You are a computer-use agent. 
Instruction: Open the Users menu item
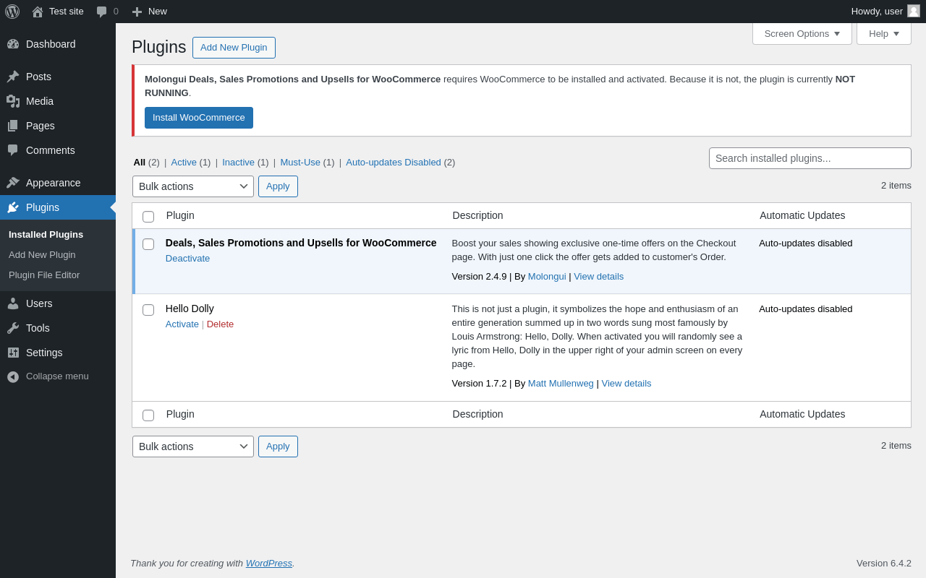tap(58, 303)
